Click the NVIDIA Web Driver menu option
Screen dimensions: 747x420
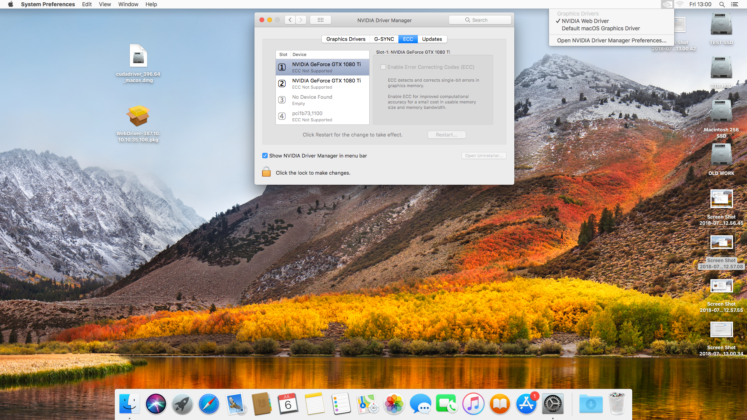(585, 21)
